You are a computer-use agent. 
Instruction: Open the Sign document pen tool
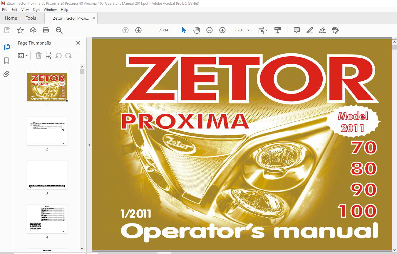coord(322,30)
